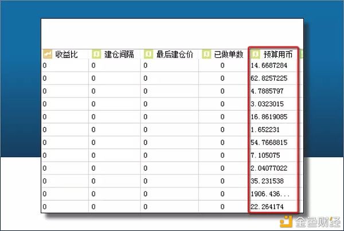This screenshot has width=344, height=231.
Task: Sort by the 收益比 column header
Action: click(x=66, y=54)
